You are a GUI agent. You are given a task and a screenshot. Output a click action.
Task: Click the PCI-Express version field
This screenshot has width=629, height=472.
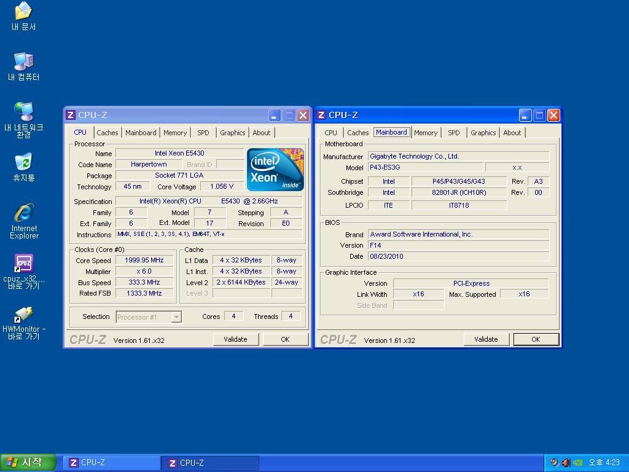point(471,283)
